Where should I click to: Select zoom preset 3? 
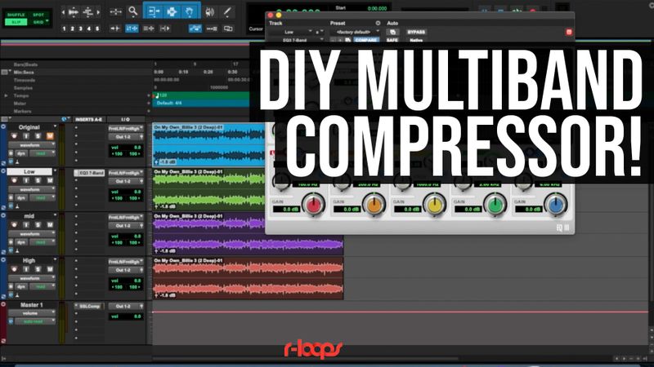80,29
